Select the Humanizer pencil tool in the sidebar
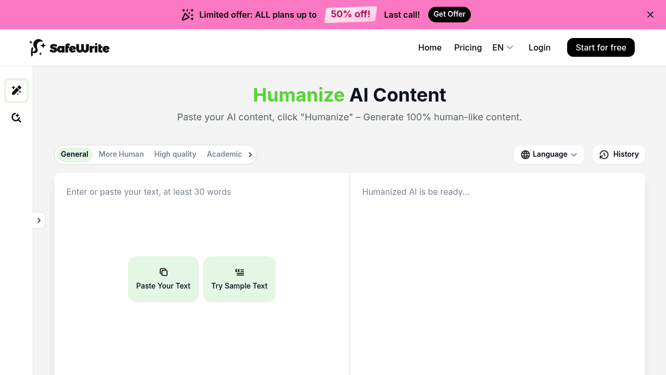666x375 pixels. point(16,90)
